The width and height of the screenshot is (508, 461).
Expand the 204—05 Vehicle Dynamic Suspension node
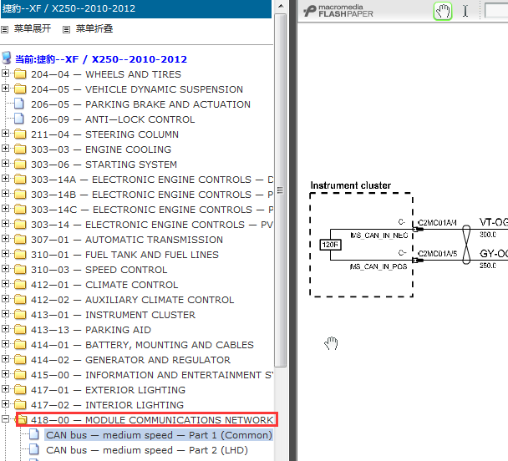point(5,88)
